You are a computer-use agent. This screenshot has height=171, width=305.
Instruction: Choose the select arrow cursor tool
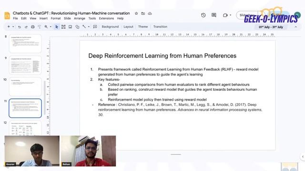57,27
